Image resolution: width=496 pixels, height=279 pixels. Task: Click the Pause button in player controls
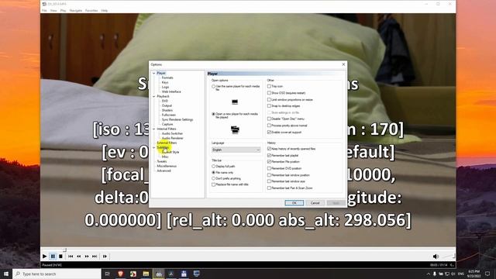(x=53, y=257)
